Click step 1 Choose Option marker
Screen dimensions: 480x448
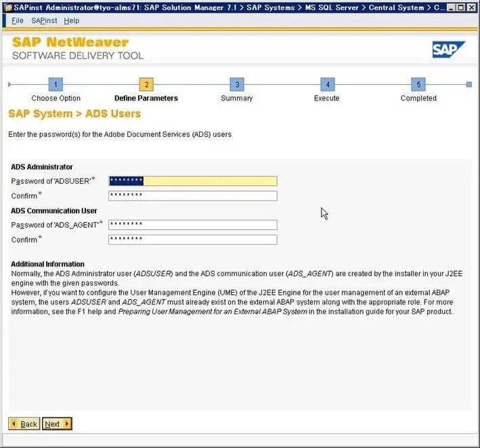[56, 84]
